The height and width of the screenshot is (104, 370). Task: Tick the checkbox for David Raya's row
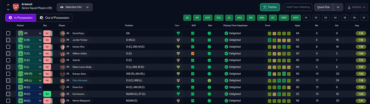click(x=8, y=33)
